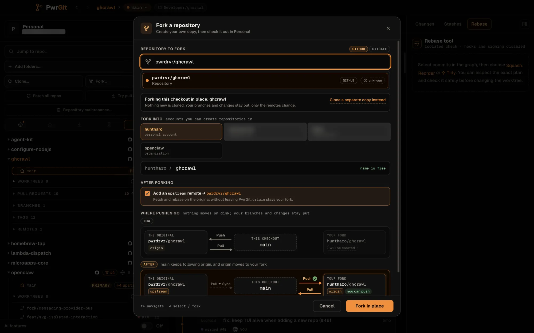Click the star favorites filter icon
This screenshot has width=534, height=333.
[x=50, y=124]
